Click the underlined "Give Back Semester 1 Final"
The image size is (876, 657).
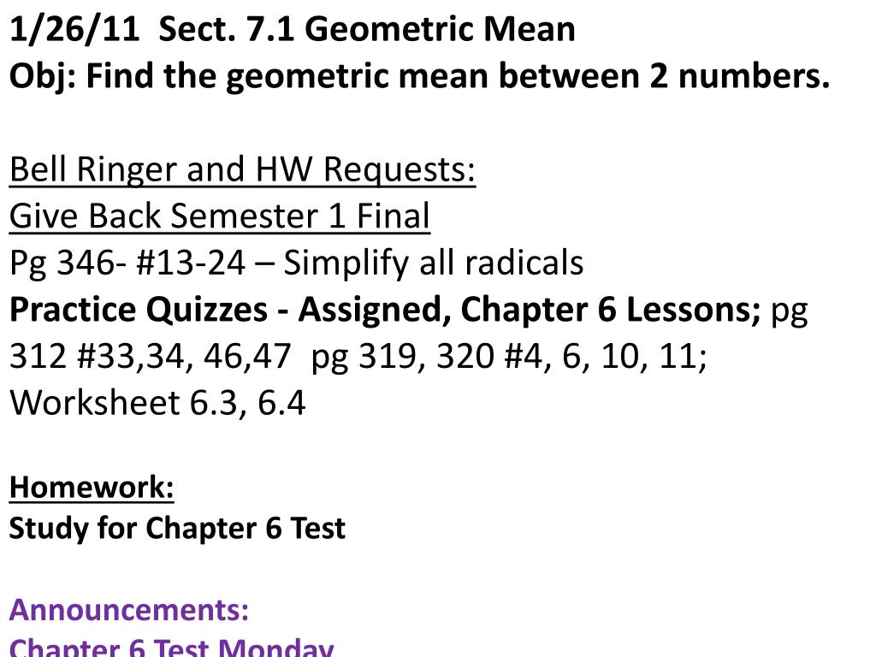(220, 216)
